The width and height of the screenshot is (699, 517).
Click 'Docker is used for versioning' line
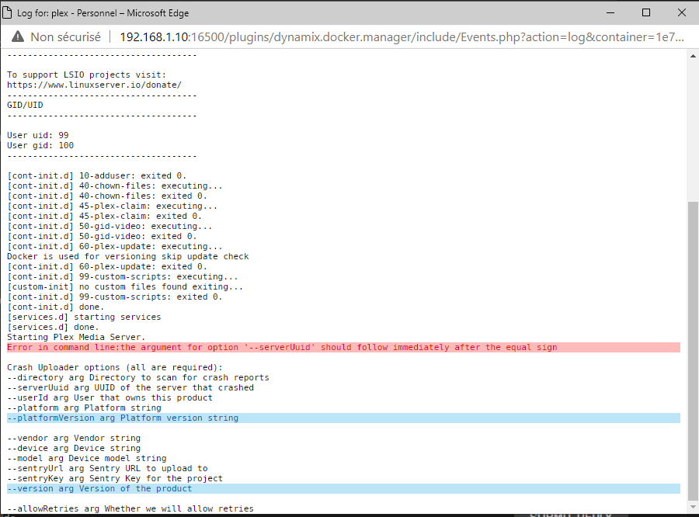[128, 256]
